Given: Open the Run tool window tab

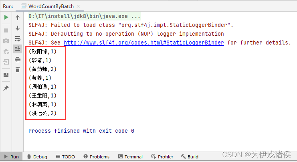Looking at the screenshot, I should 11,157.
